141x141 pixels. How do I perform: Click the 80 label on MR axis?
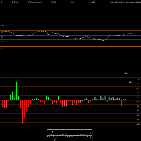[138, 84]
